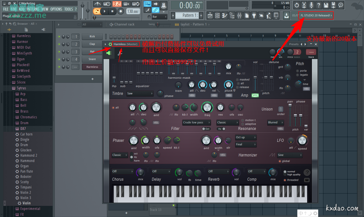
Task: Open the Timbre Saw waveform dropdown
Action: pyautogui.click(x=140, y=93)
